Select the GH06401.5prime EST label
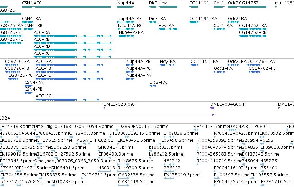 tap(69, 168)
